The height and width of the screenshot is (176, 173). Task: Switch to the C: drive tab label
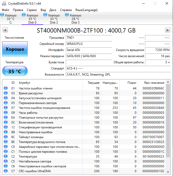(x=11, y=23)
